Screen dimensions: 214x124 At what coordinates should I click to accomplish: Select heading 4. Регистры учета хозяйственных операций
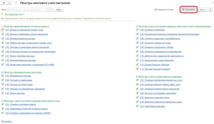pos(159,77)
